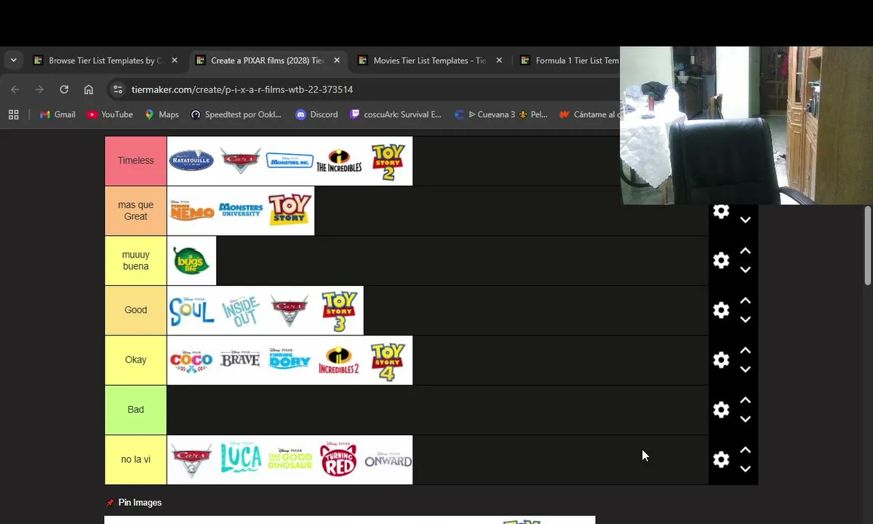Click The Good Dinosaur logo

(290, 460)
